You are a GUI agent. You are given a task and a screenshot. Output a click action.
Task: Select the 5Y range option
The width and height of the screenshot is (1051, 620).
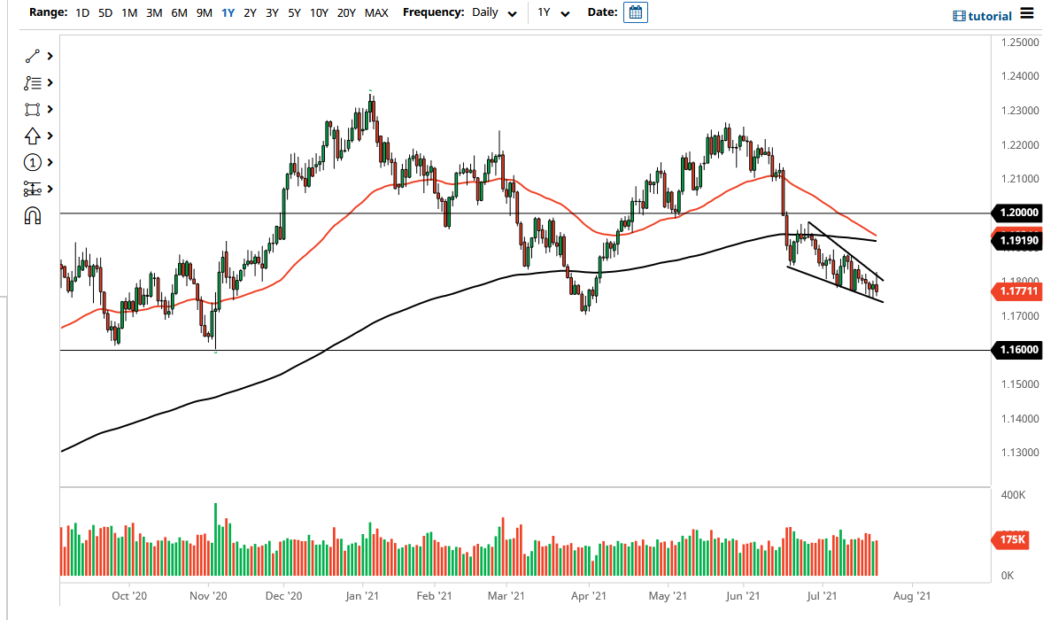(x=296, y=13)
